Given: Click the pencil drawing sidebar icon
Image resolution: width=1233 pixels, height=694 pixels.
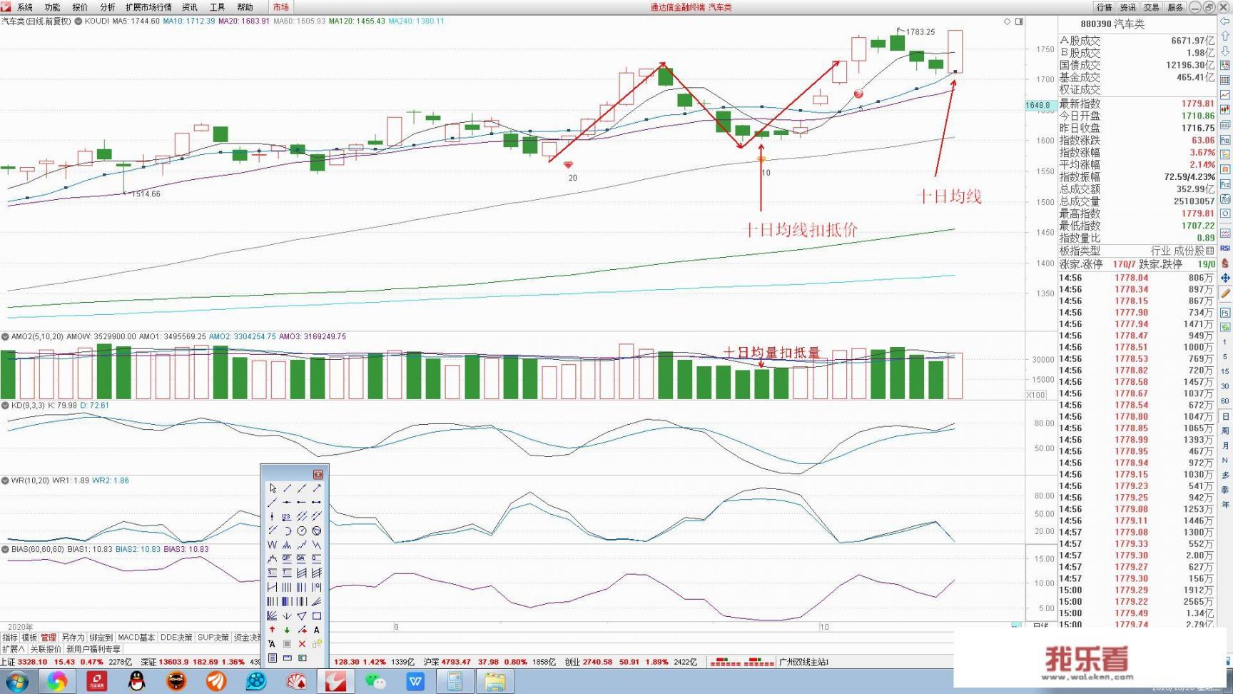Looking at the screenshot, I should pos(1225,293).
